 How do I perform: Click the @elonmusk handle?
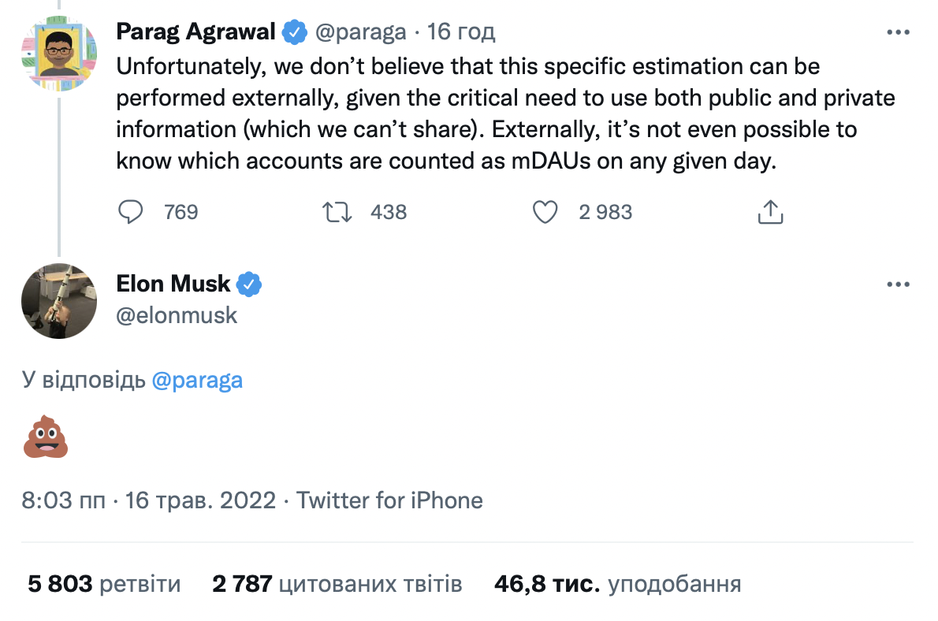[177, 315]
